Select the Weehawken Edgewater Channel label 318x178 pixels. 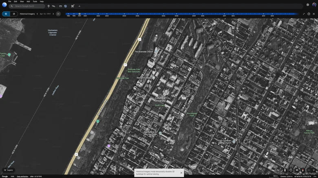[53, 33]
